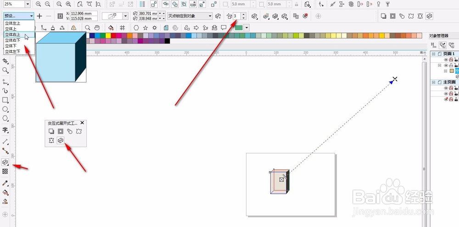Open the green fill color dropdown arrow
This screenshot has width=459, height=227.
(x=246, y=28)
